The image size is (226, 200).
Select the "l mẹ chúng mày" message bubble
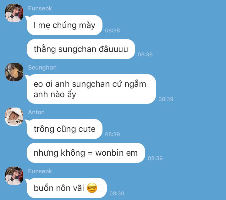pos(64,25)
